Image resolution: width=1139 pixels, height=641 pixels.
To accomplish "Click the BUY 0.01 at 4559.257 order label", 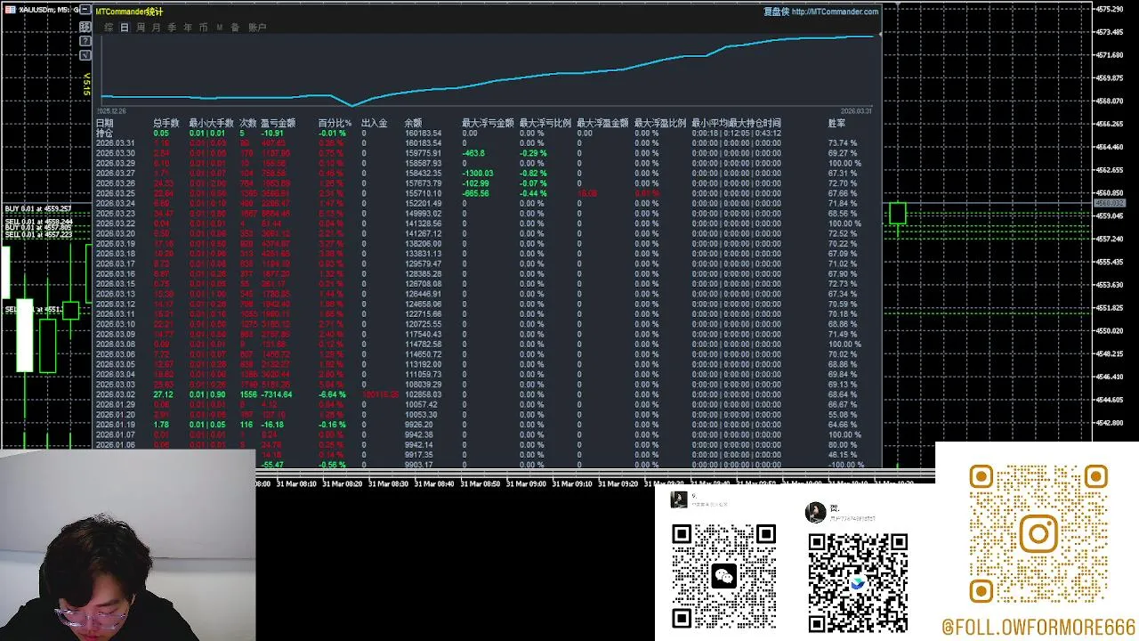I will click(x=38, y=209).
